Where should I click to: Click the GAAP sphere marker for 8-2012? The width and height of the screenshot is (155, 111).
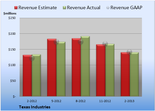tap(81, 42)
